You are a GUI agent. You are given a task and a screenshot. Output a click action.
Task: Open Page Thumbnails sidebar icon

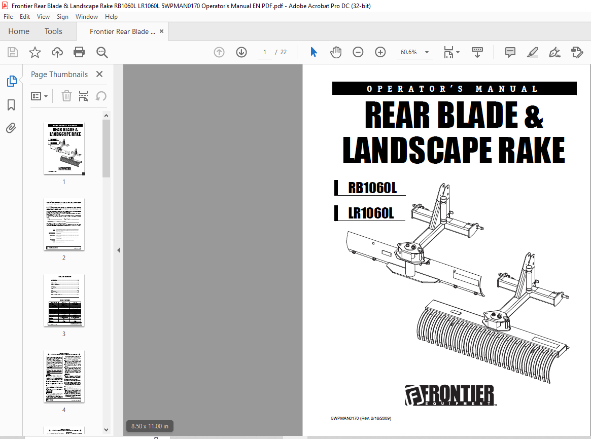point(12,81)
